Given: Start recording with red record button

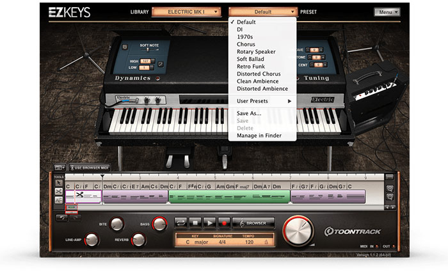Looking at the screenshot, I should (224, 223).
